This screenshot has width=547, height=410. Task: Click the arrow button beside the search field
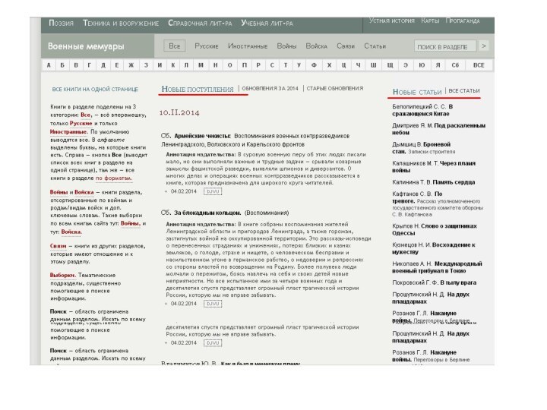(484, 46)
